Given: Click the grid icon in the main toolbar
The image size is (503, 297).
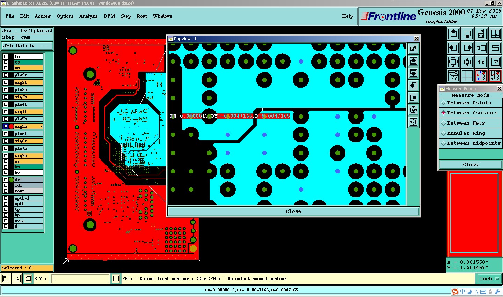Looking at the screenshot, I should [467, 75].
